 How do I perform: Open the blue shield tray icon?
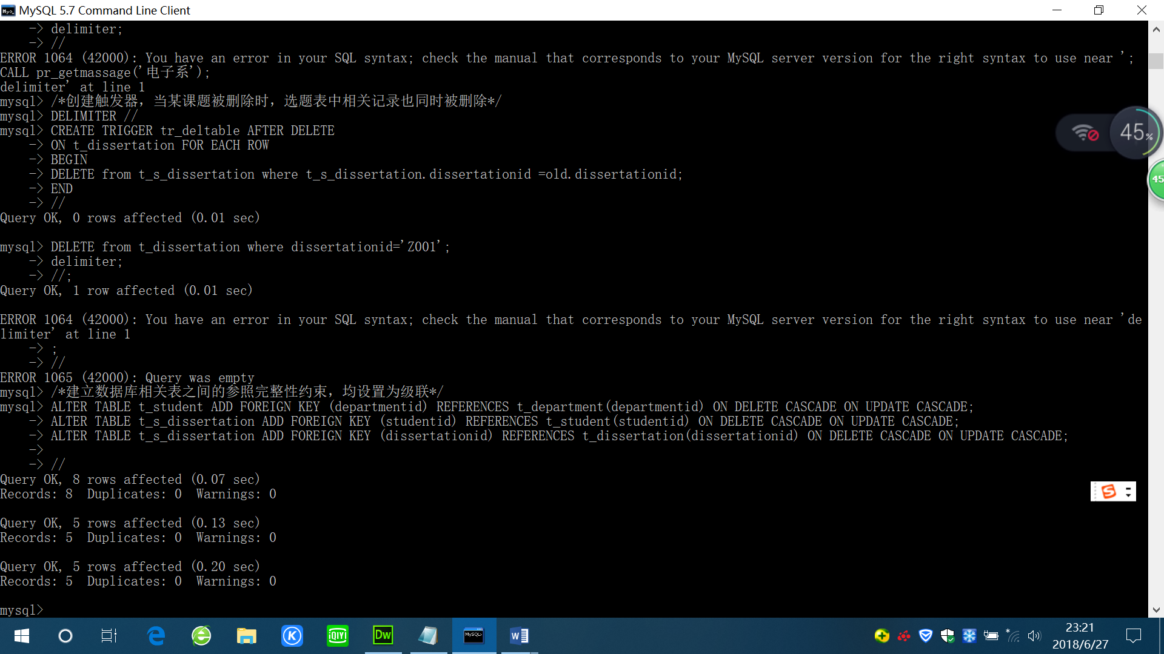(926, 636)
